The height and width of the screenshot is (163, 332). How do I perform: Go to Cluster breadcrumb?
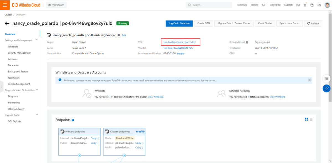click(8, 15)
